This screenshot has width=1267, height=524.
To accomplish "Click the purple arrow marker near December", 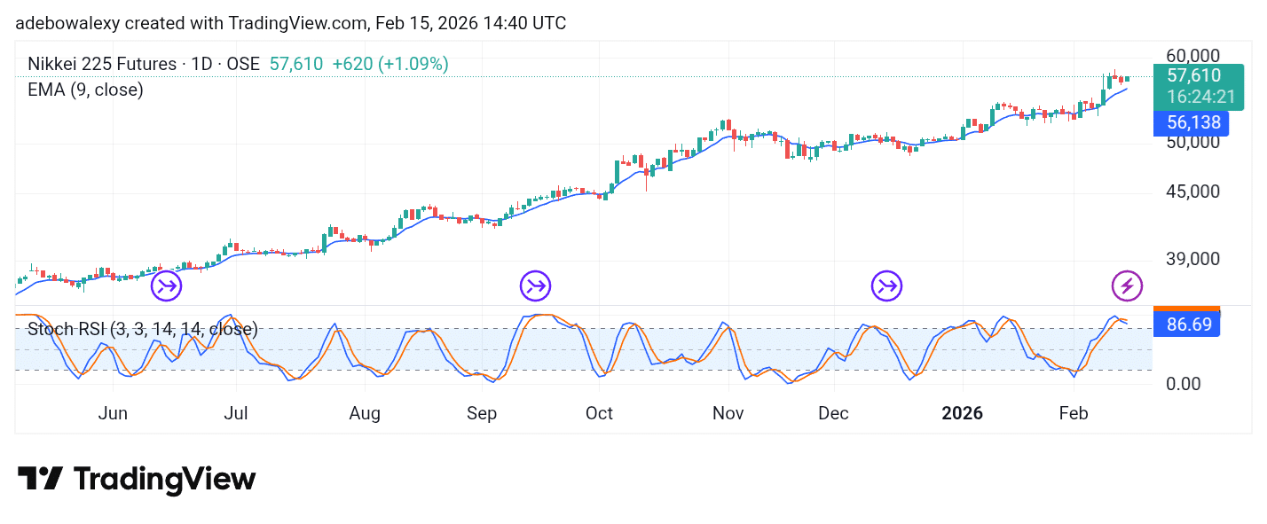I will coord(885,285).
